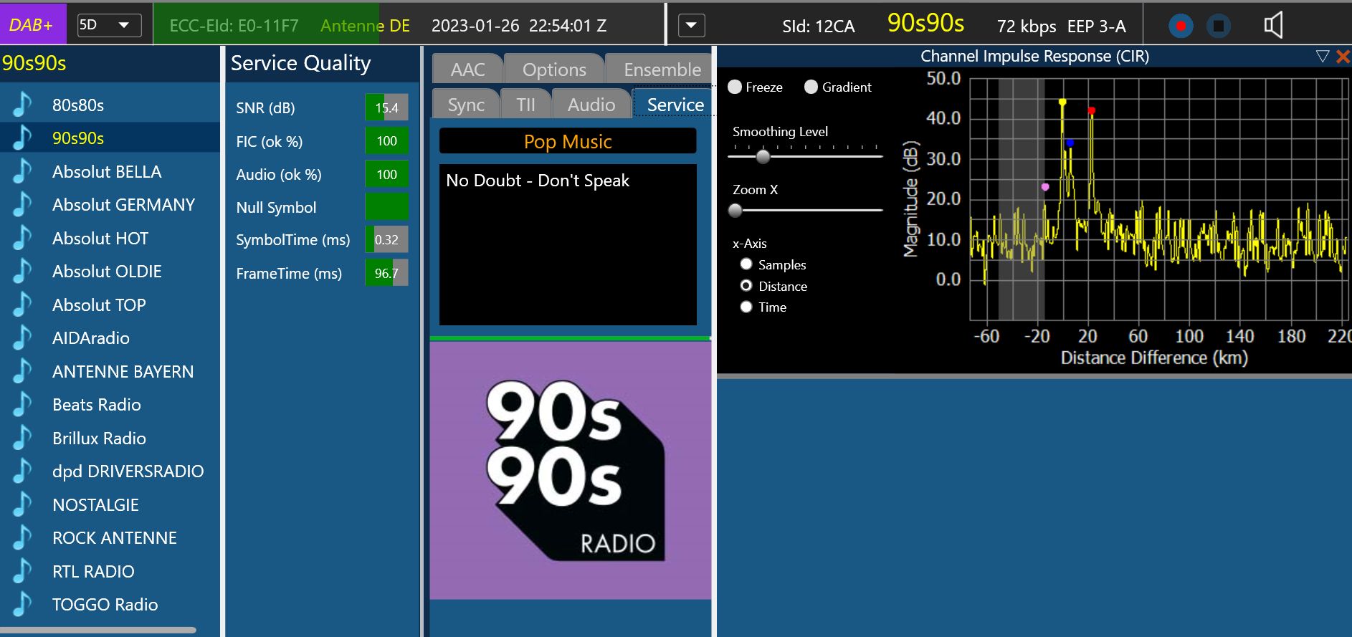Click the music note icon beside 80s80s
The width and height of the screenshot is (1352, 637).
click(23, 105)
